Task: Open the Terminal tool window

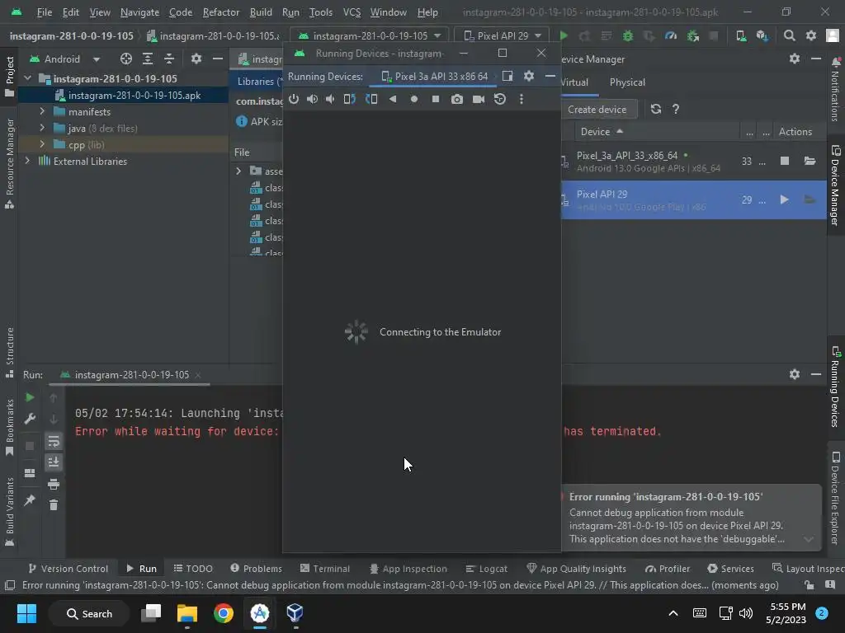Action: pos(325,569)
